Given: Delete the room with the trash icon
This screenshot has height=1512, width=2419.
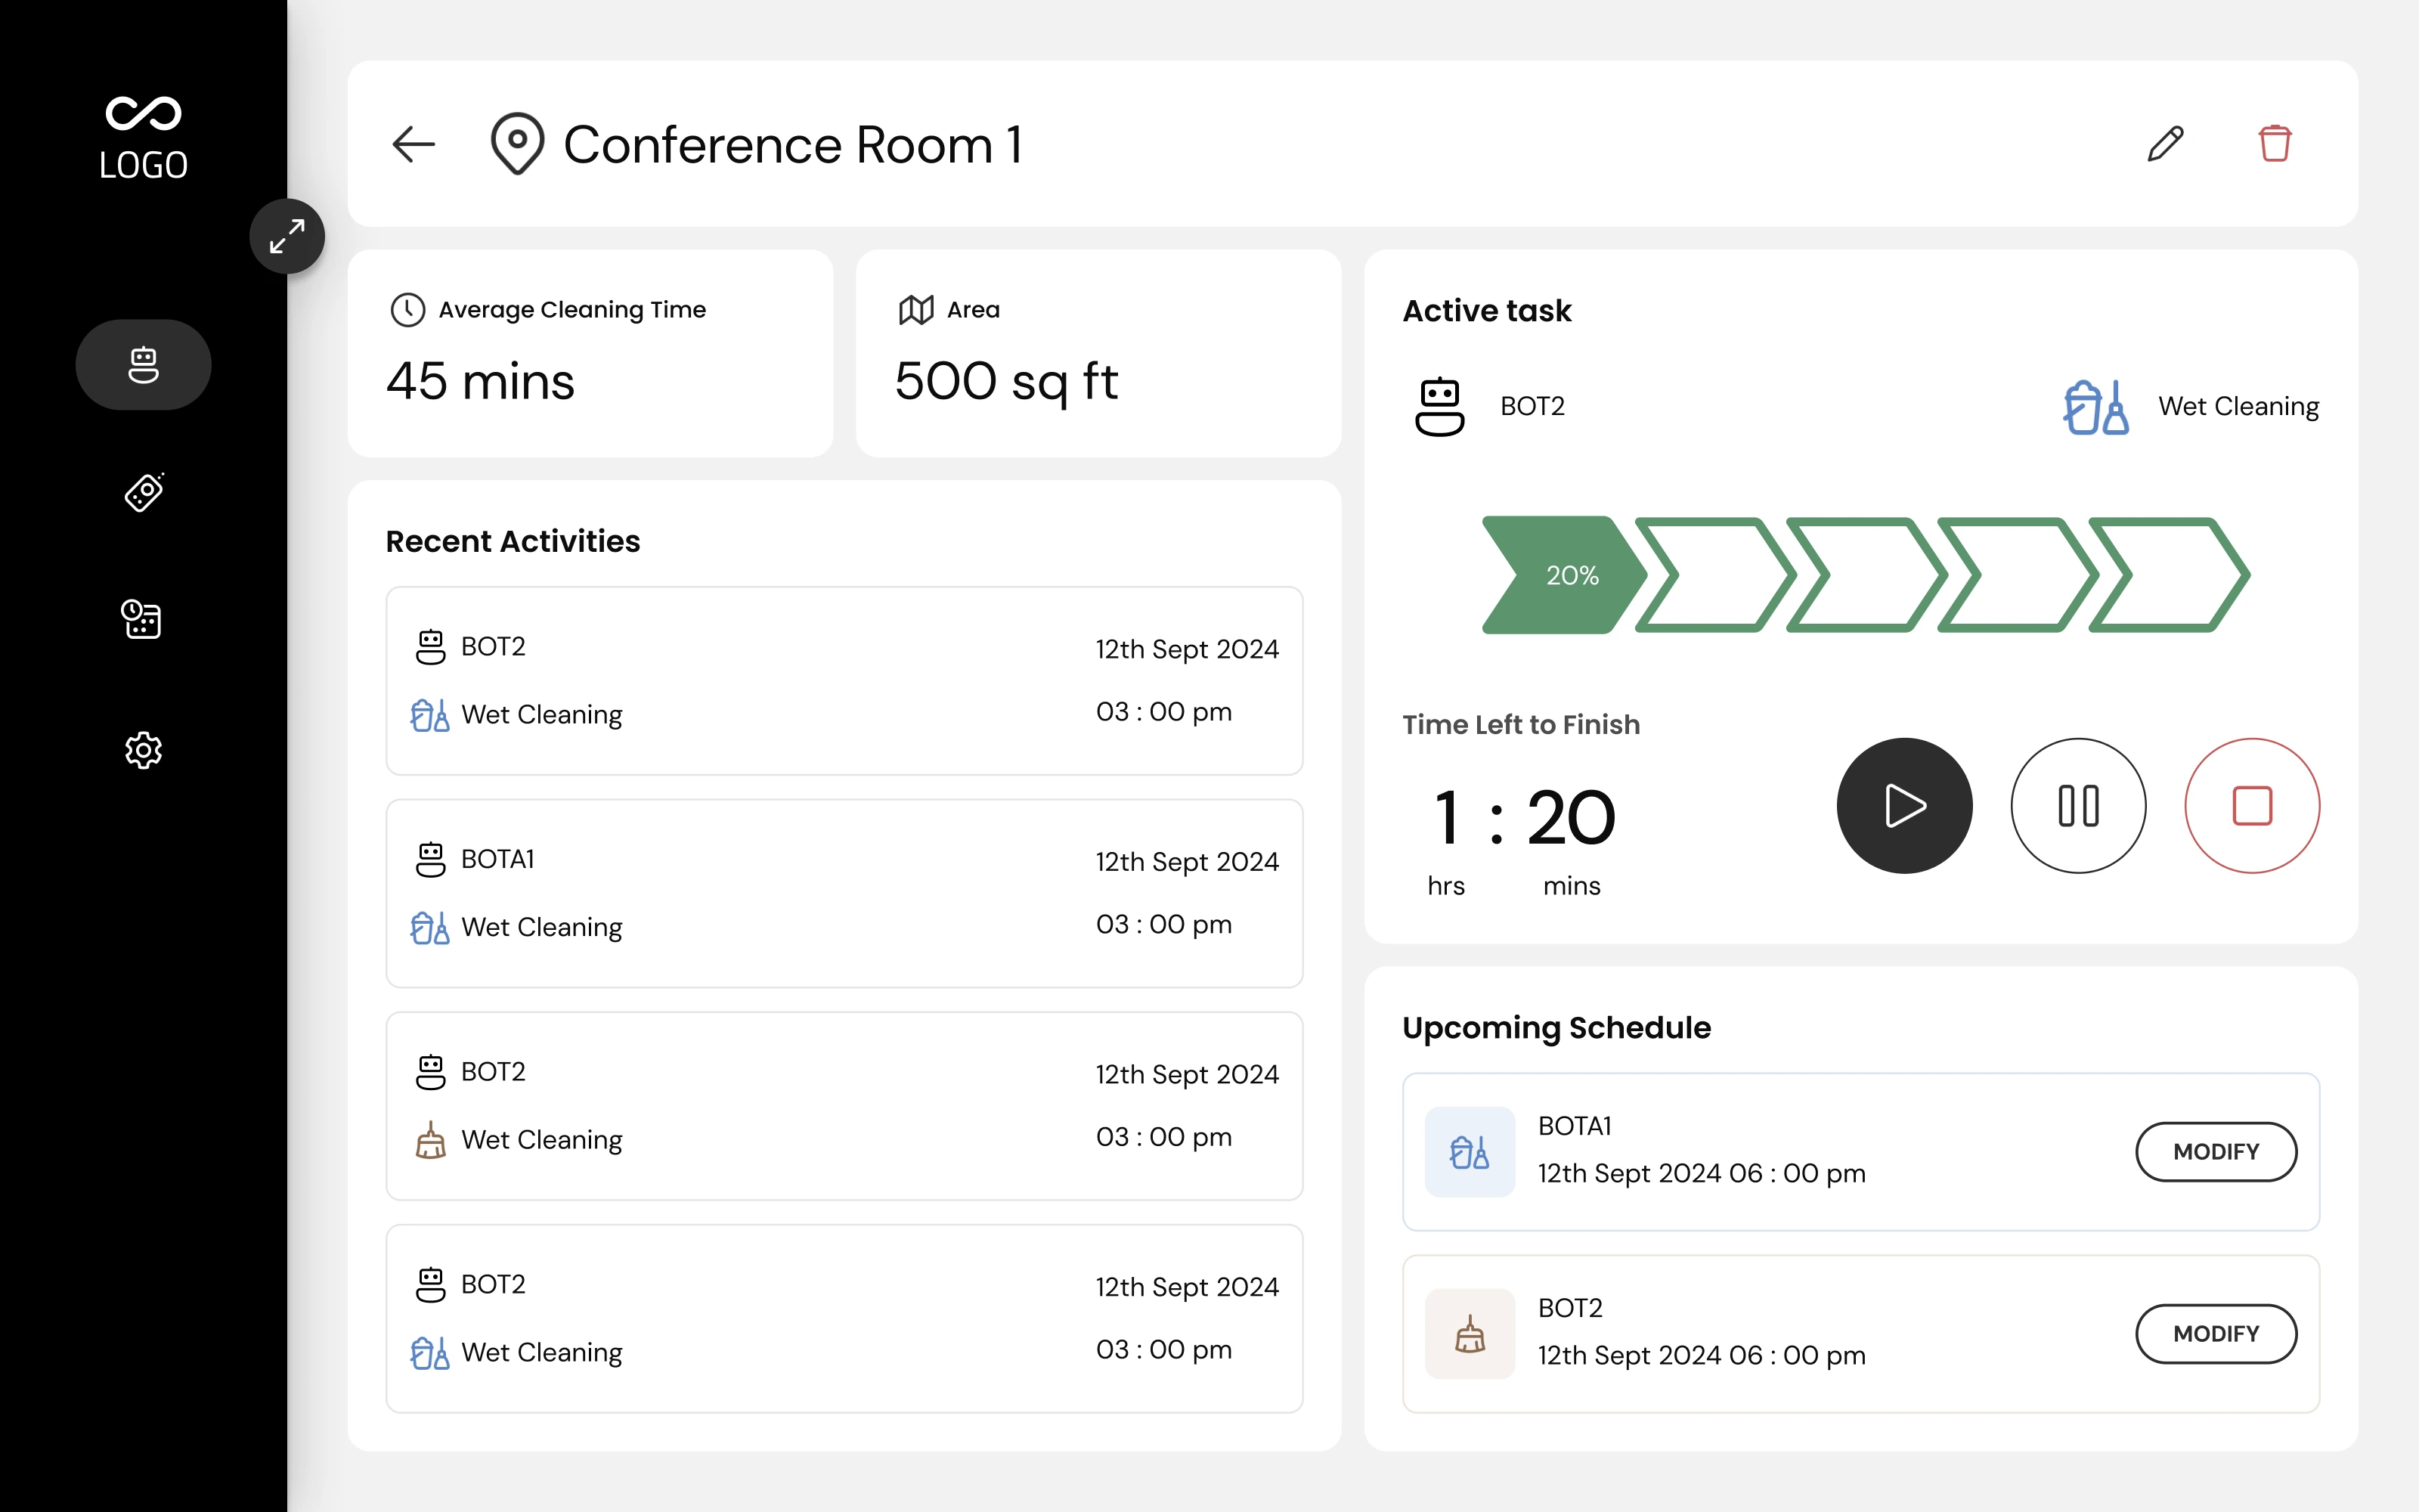Looking at the screenshot, I should 2275,144.
